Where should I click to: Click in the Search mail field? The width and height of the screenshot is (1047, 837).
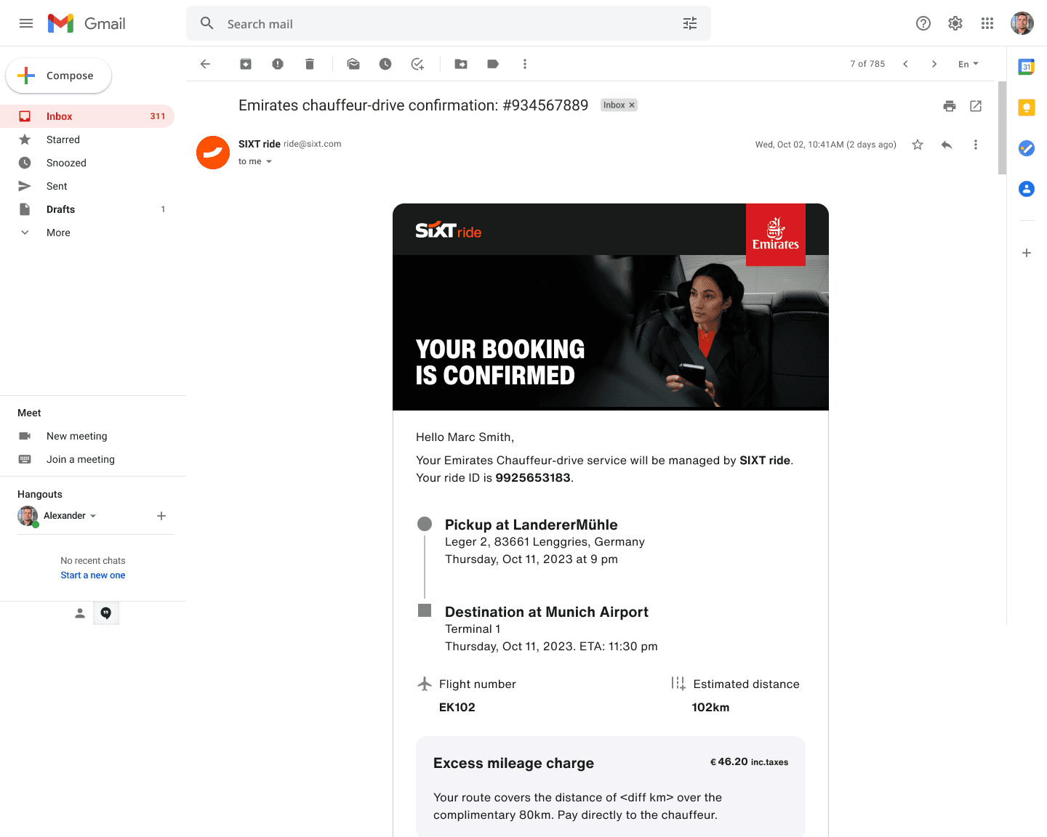point(448,24)
